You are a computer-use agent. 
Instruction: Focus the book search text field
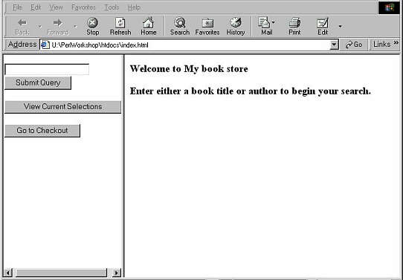click(47, 69)
